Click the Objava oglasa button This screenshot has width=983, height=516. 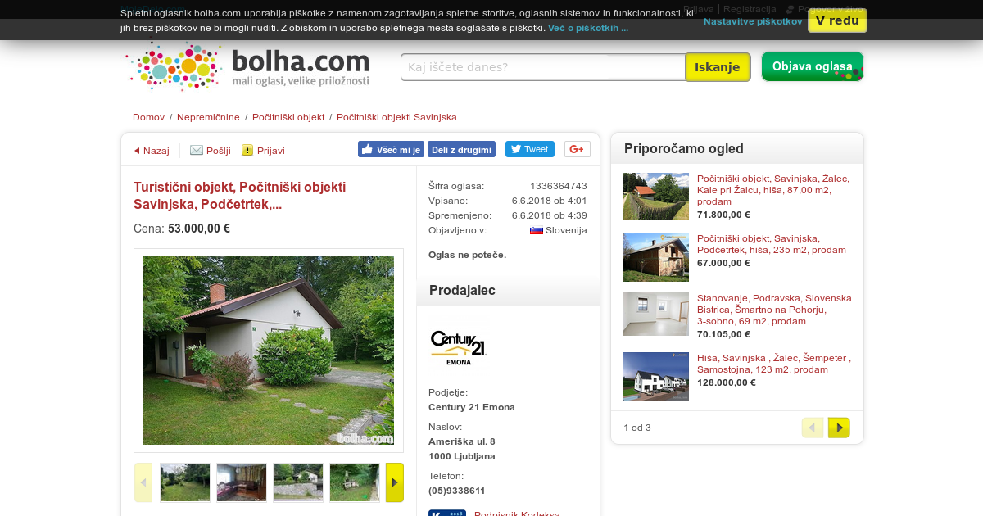(x=812, y=66)
